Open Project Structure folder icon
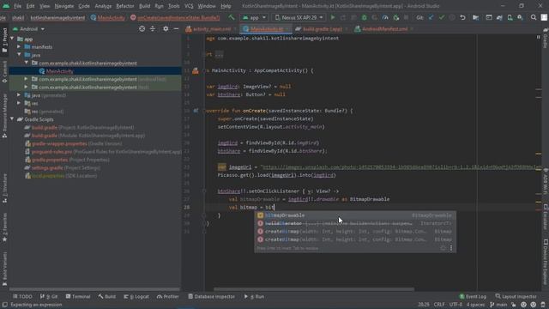The height and width of the screenshot is (309, 549). pyautogui.click(x=475, y=17)
